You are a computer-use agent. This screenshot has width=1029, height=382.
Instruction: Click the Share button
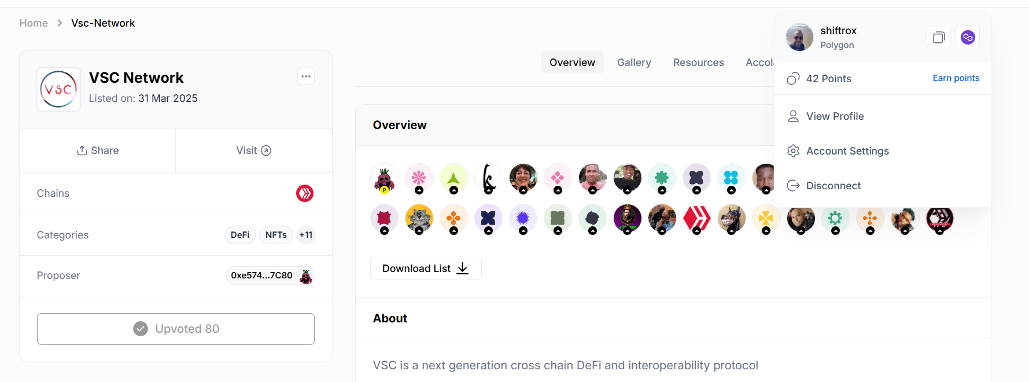98,150
